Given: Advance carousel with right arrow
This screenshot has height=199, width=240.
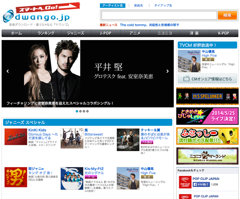Looking at the screenshot, I should pyautogui.click(x=168, y=72).
